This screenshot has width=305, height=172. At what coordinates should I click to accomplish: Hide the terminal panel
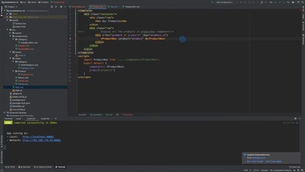pyautogui.click(x=300, y=118)
